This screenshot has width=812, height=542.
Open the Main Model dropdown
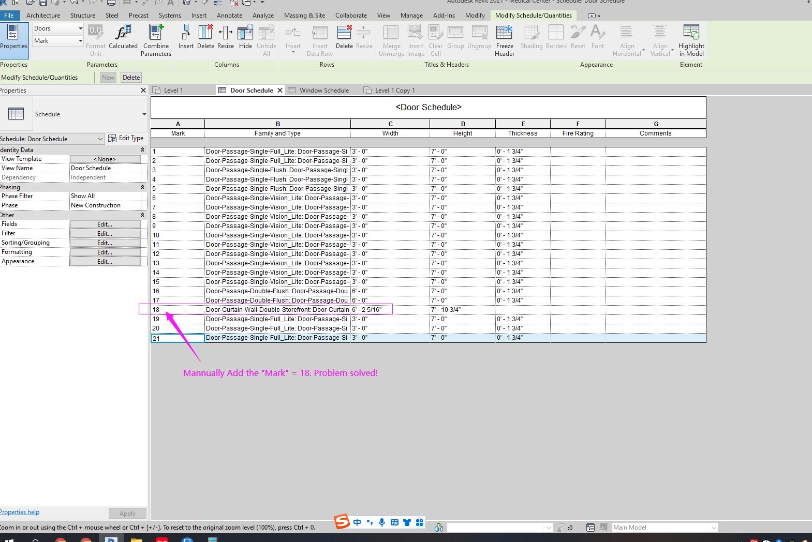coord(665,528)
